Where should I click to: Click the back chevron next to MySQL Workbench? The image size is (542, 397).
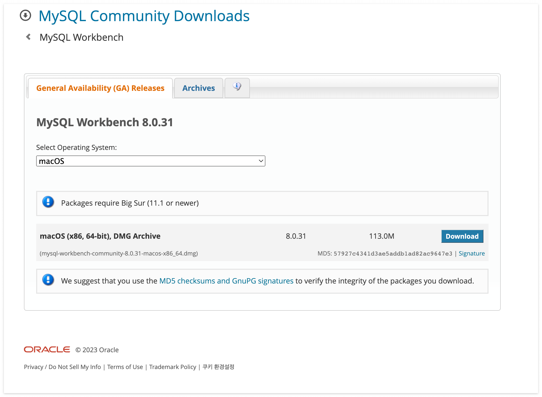point(29,37)
